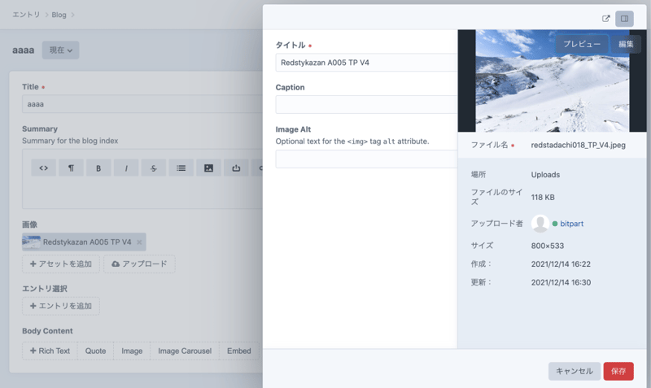Click the エントリ breadcrumb
This screenshot has width=651, height=388.
point(26,15)
